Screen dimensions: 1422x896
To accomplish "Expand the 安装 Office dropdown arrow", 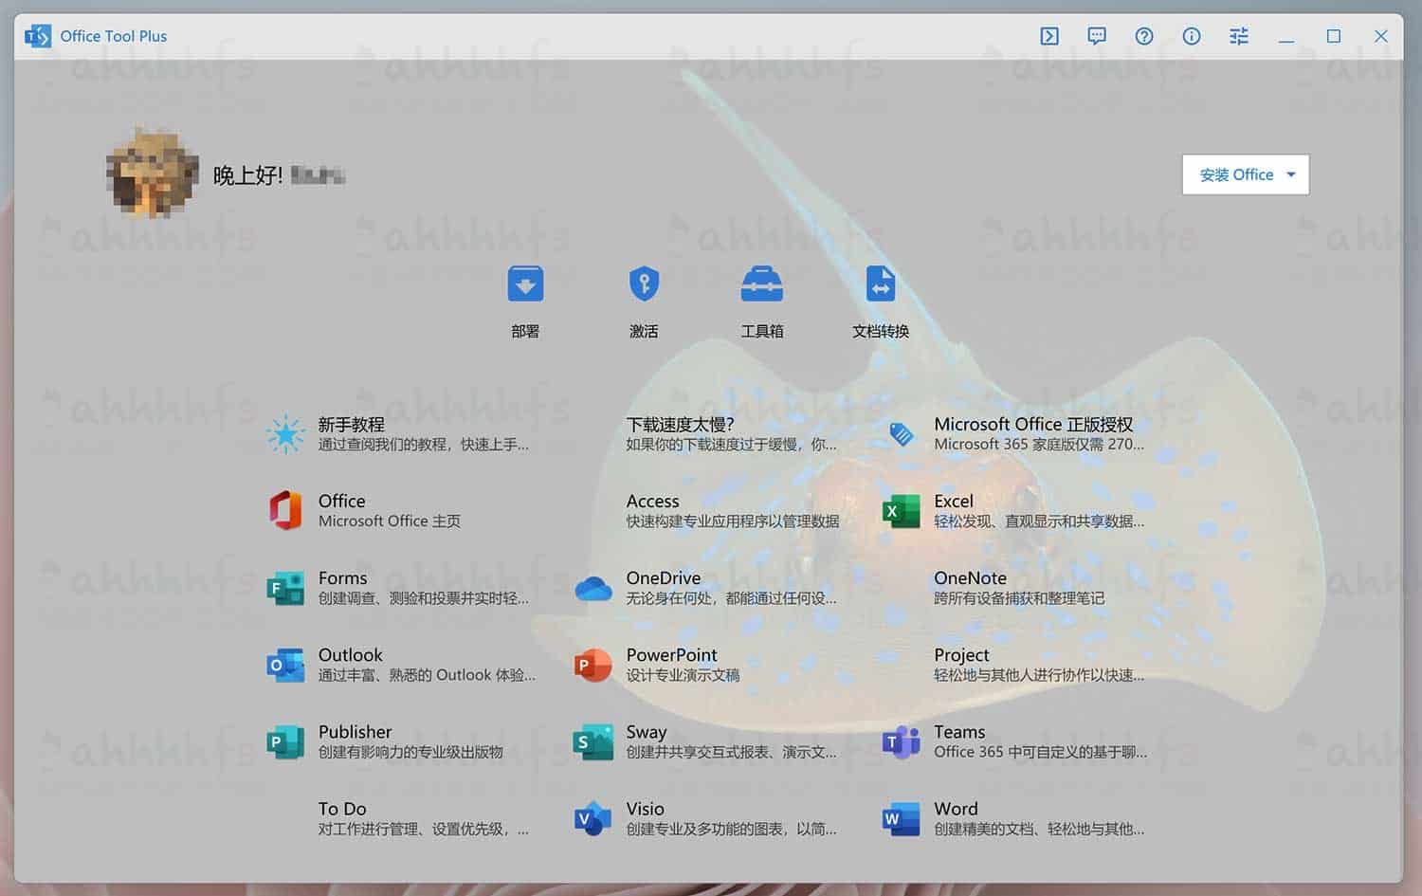I will tap(1291, 174).
